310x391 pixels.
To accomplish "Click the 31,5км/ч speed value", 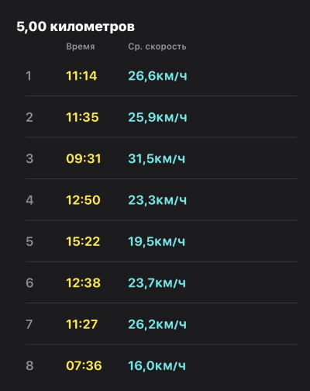I will pyautogui.click(x=157, y=158).
